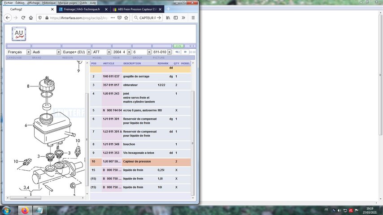Screen dimensions: 383x215
Task: Go back to the previous page
Action: pos(8,18)
